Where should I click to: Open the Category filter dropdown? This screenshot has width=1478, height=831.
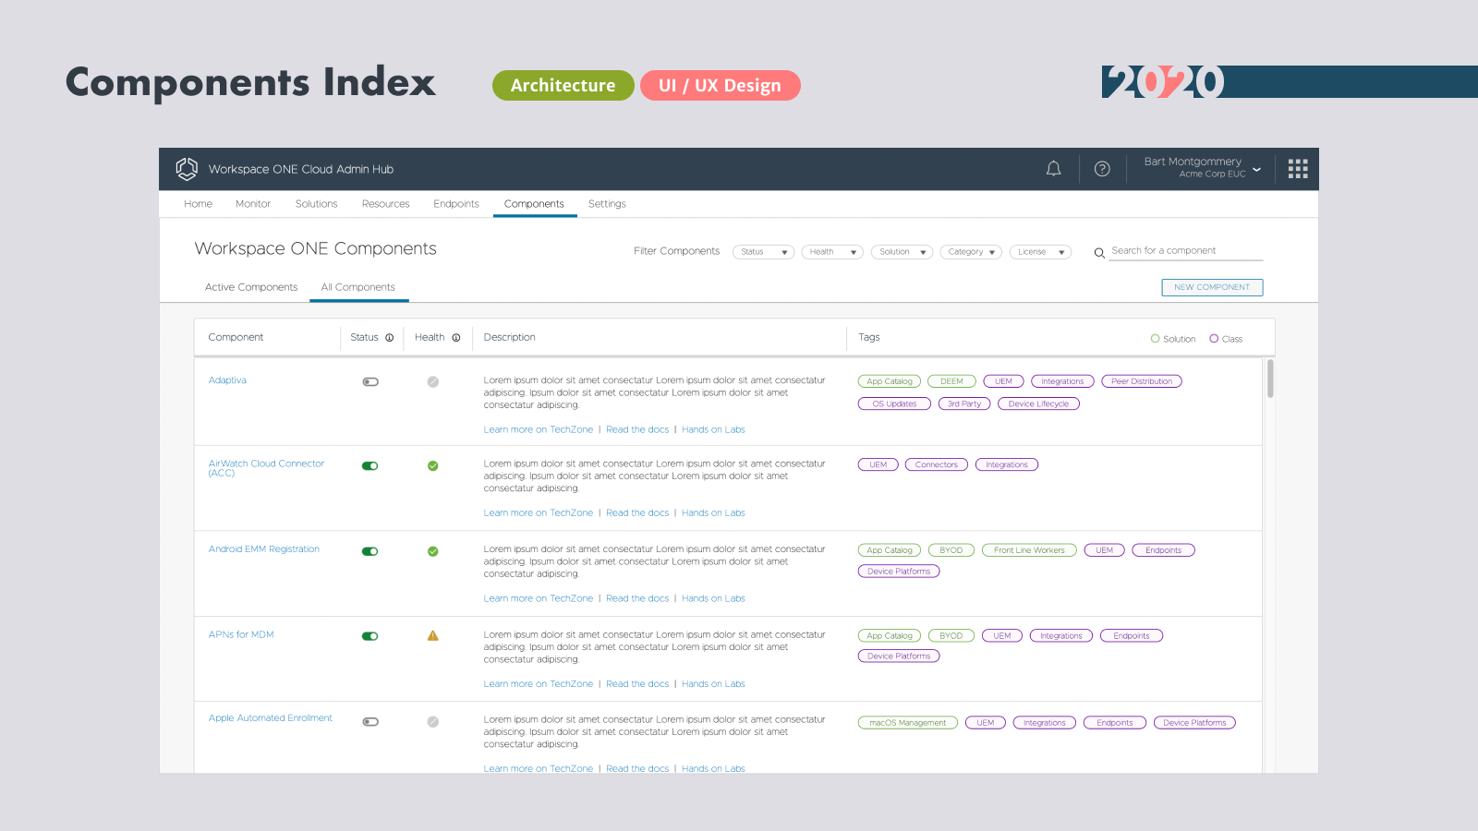[970, 252]
